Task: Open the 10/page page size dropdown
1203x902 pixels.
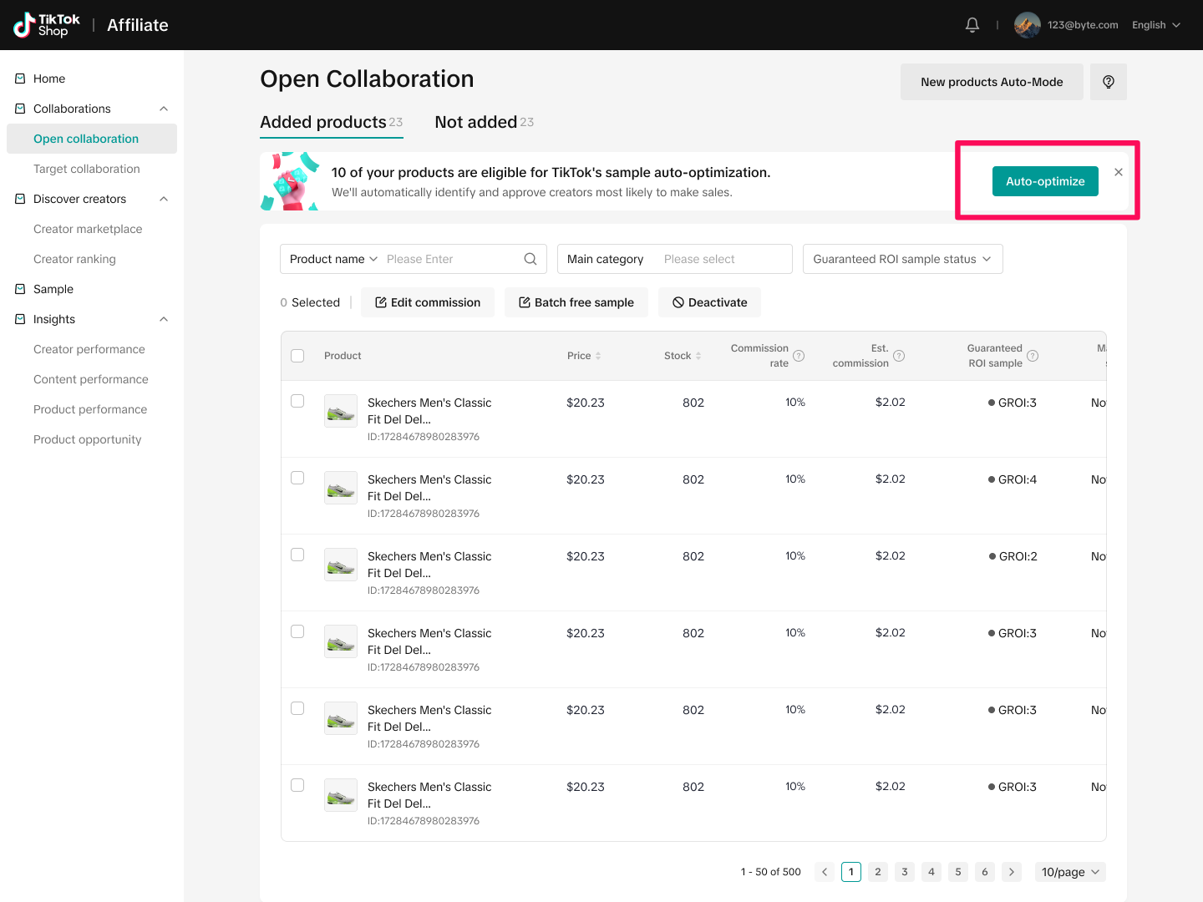Action: tap(1069, 872)
